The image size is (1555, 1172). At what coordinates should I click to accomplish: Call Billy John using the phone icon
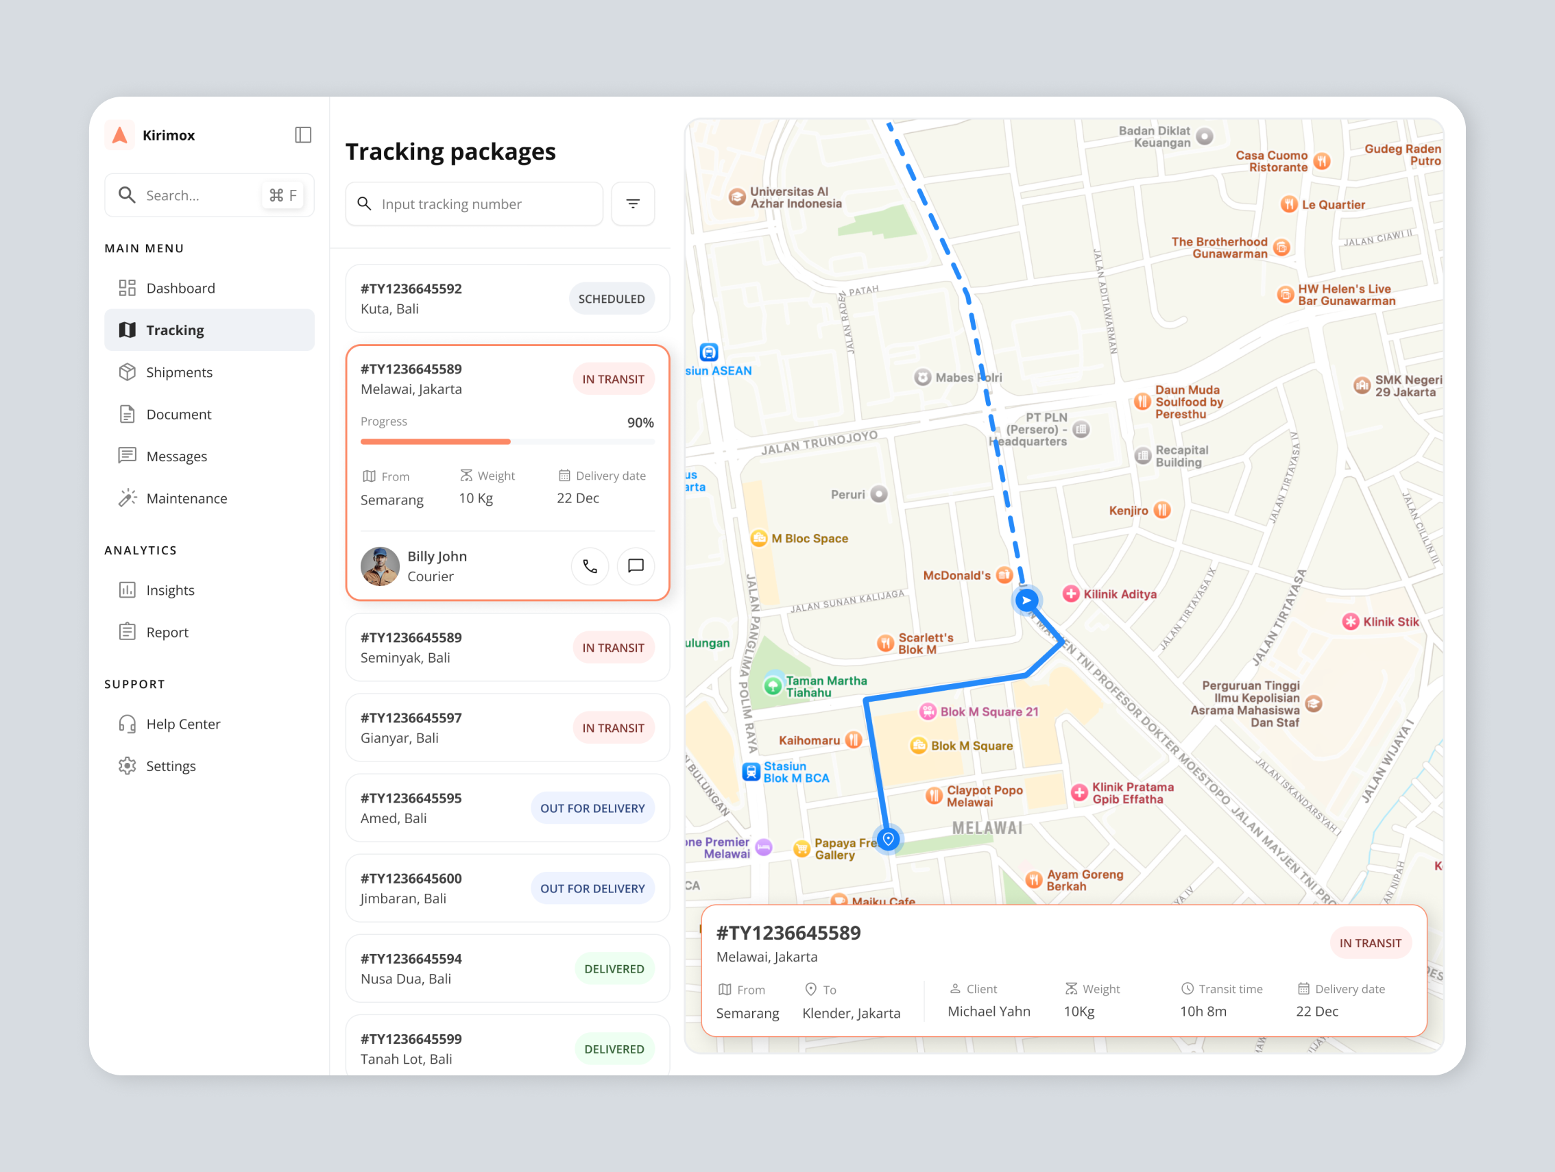[x=590, y=566]
